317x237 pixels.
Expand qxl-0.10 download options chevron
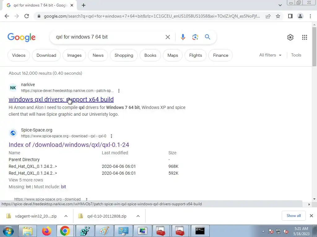tap(138, 216)
